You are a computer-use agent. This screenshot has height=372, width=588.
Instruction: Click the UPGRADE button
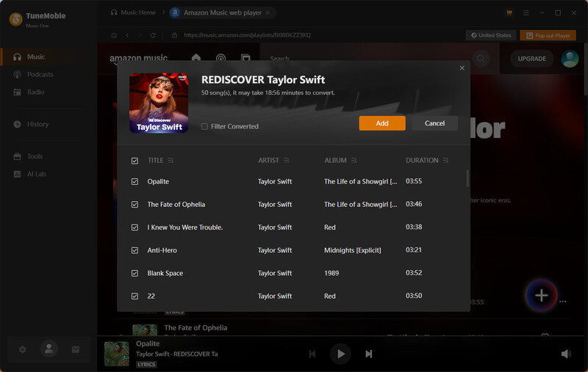[531, 59]
